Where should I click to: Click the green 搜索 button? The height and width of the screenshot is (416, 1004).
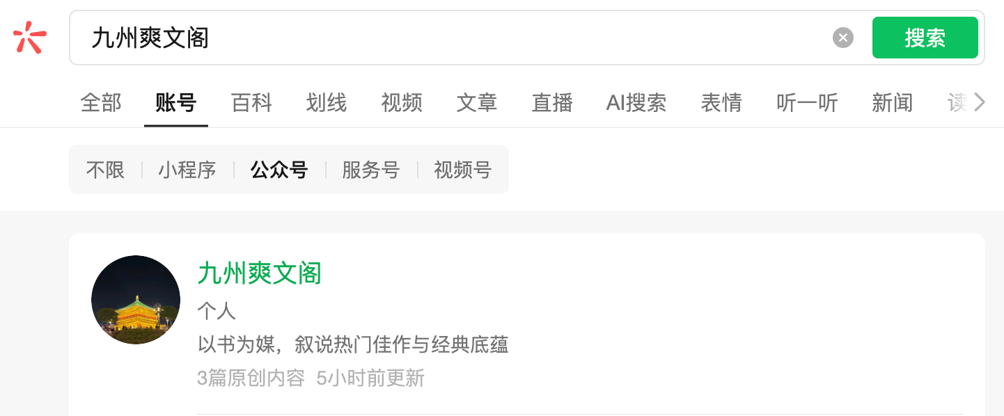pyautogui.click(x=925, y=38)
